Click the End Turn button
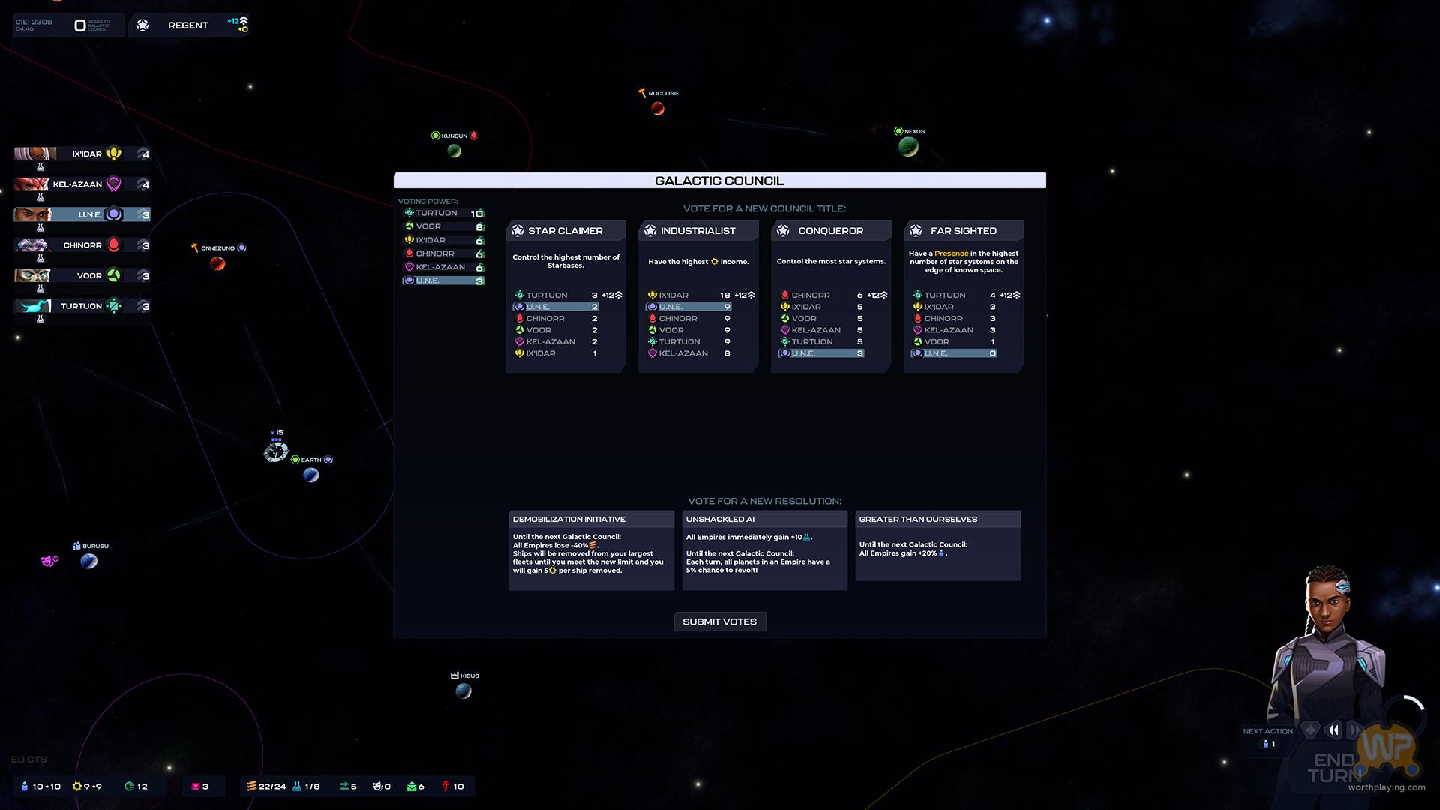 pos(1335,768)
